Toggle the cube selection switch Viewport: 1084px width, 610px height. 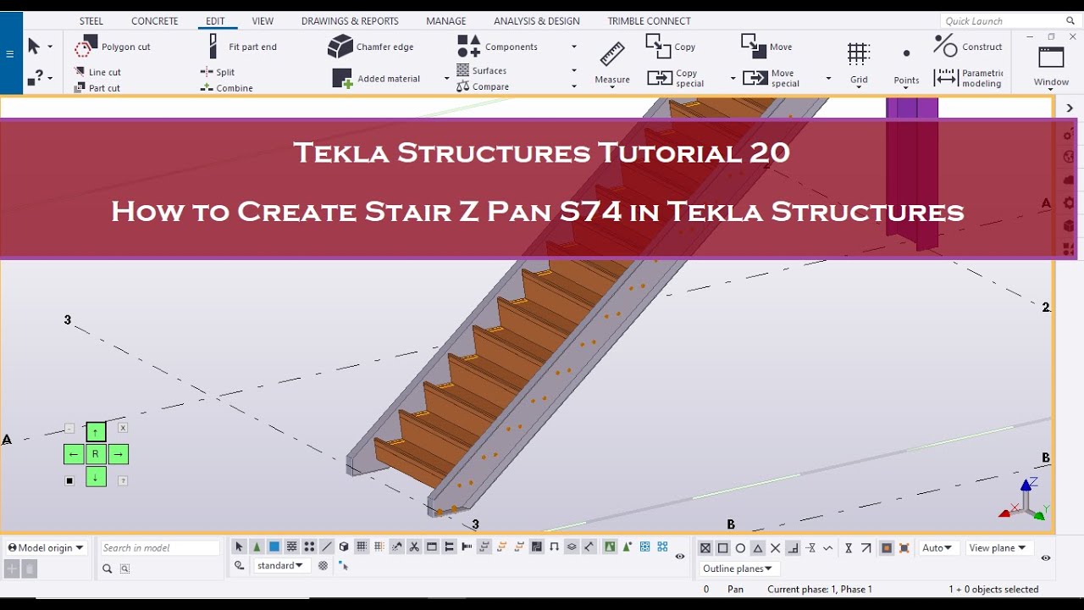344,547
